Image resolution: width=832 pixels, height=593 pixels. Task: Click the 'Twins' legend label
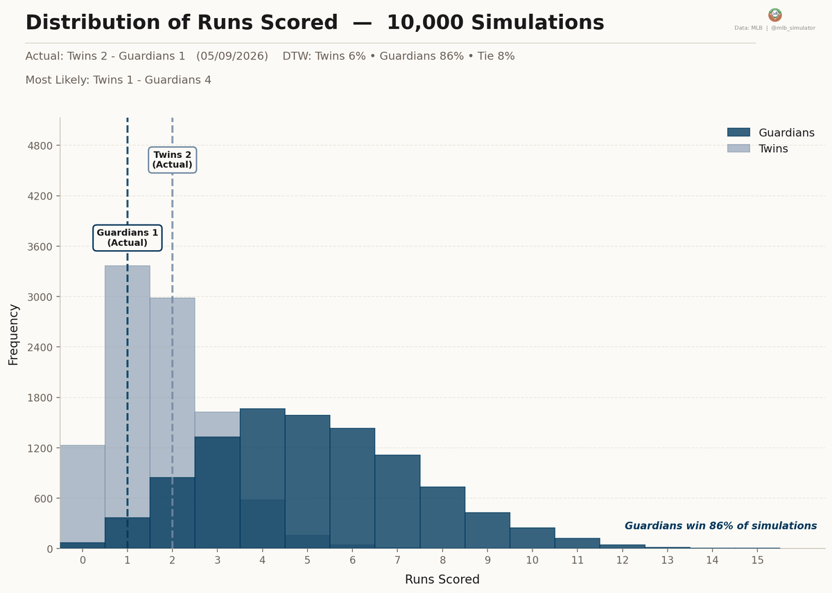[773, 148]
